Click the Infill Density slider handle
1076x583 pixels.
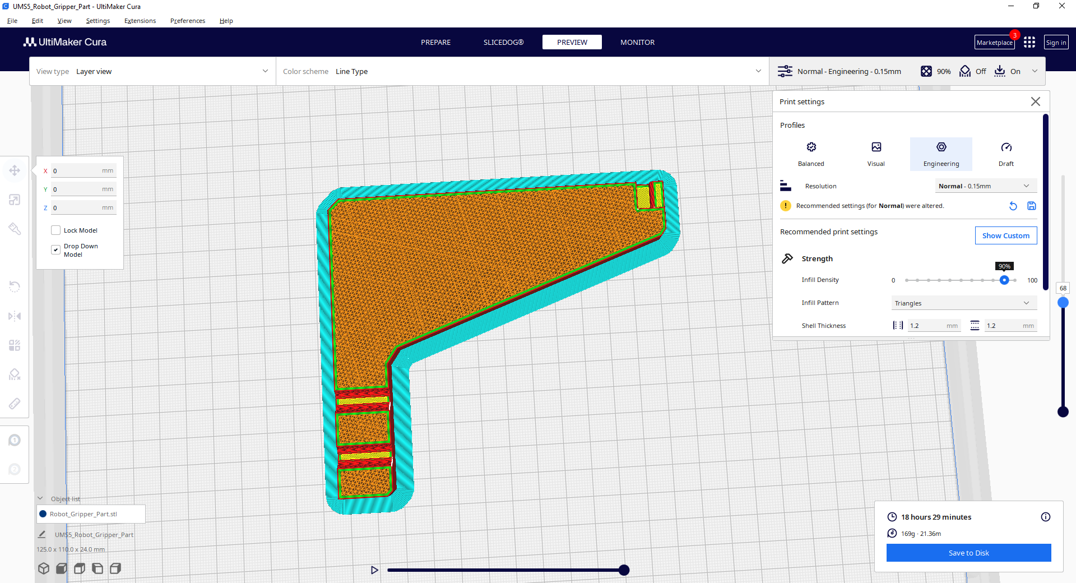click(x=1004, y=280)
